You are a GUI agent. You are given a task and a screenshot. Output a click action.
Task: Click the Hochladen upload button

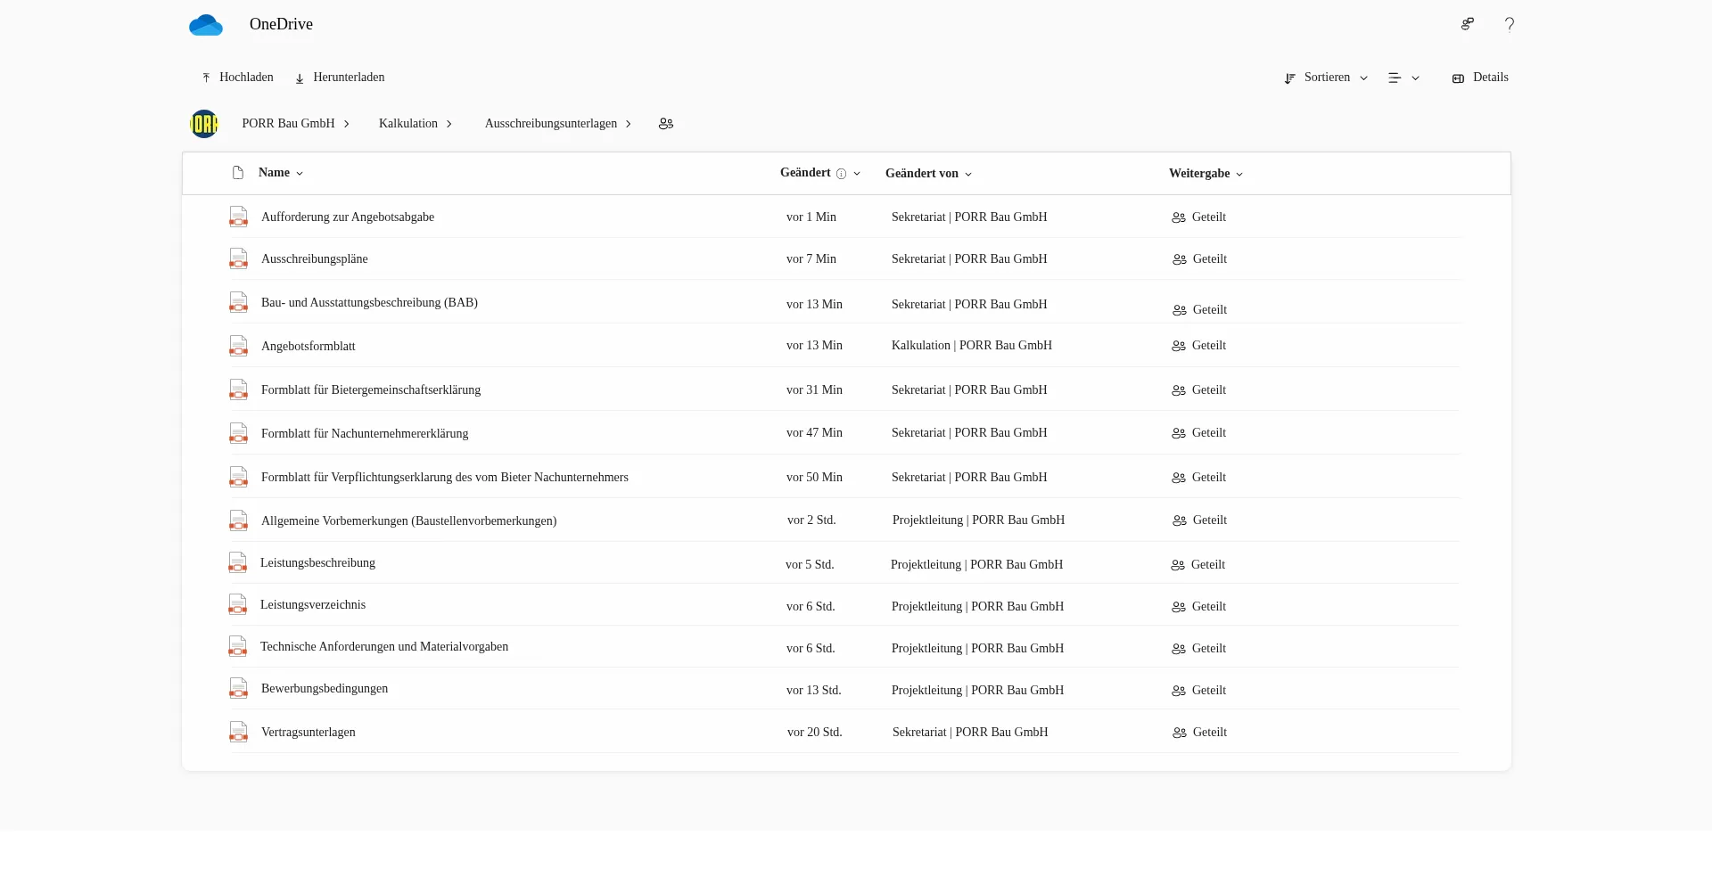coord(237,78)
